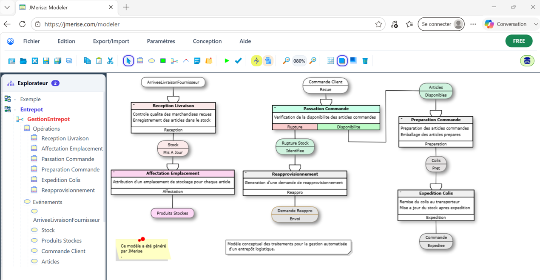540x280 pixels.
Task: Click the Se connecter button
Action: click(441, 24)
